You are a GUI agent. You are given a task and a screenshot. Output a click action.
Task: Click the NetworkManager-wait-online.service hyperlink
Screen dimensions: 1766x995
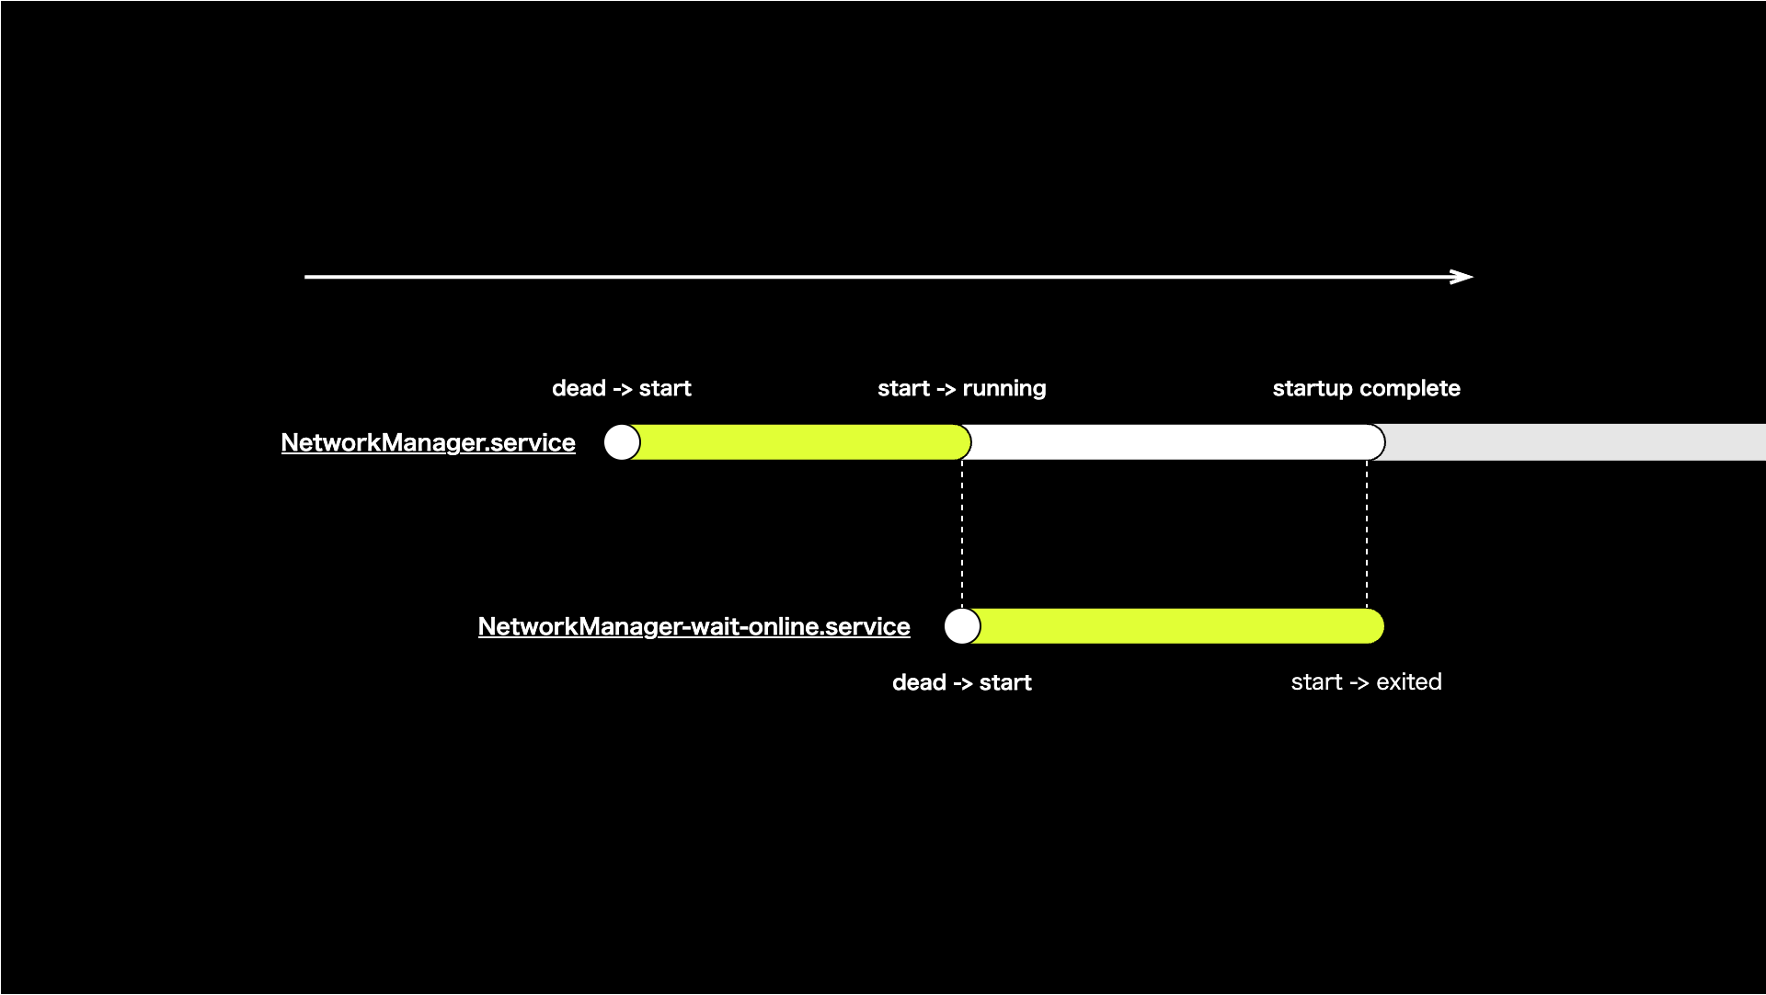click(693, 625)
